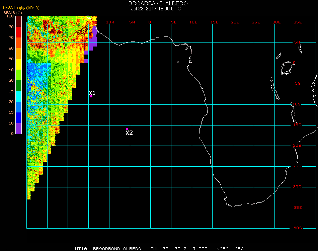Image resolution: width=318 pixels, height=251 pixels.
Task: Click the '35E' longitude label
Action: (298, 22)
